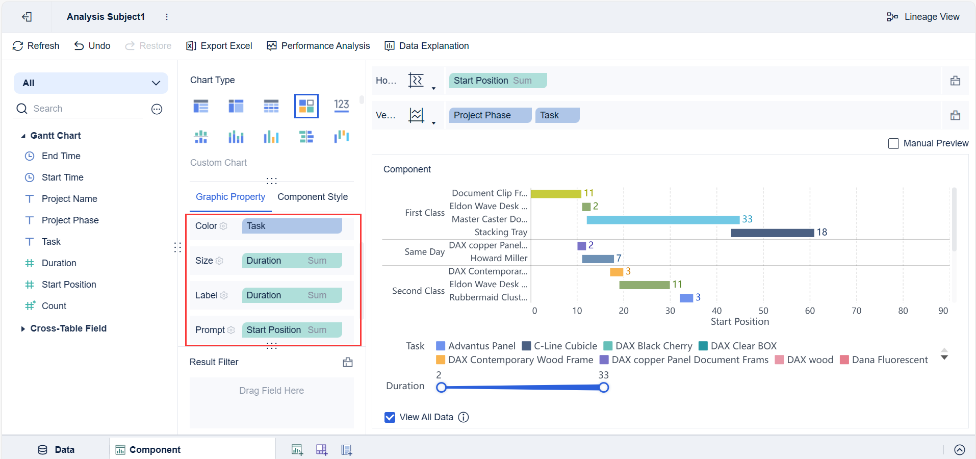
Task: Open the "All" data source dropdown
Action: click(x=156, y=83)
